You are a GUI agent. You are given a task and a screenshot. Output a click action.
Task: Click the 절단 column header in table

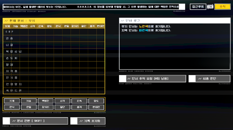click(84, 26)
